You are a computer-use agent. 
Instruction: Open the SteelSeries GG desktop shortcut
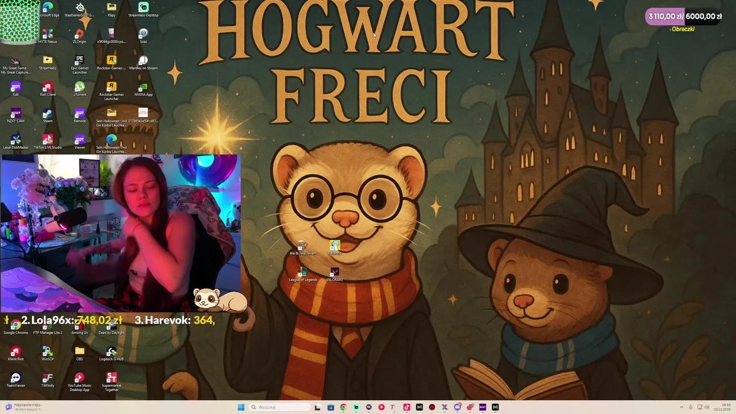tap(80, 10)
